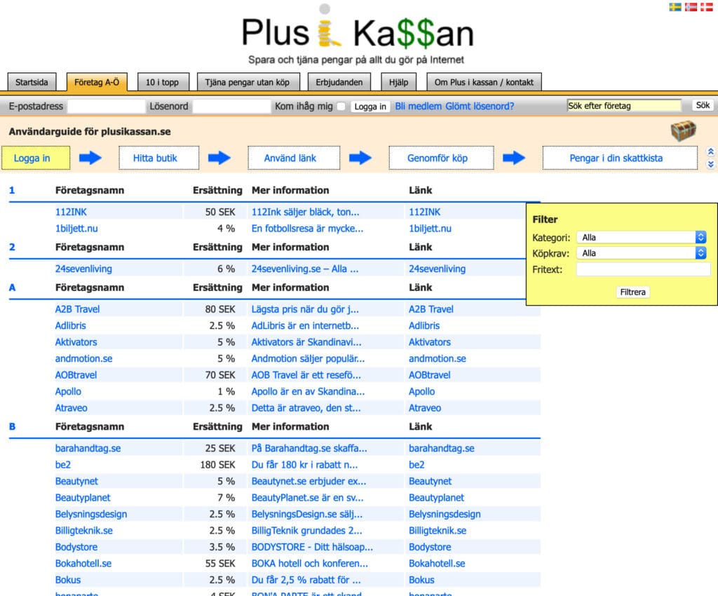
Task: Open Tjäna pengar utan köp tab
Action: (248, 83)
